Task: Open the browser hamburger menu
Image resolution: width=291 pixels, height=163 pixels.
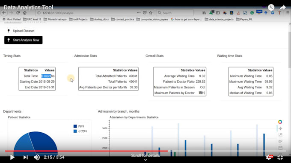Action: coord(288,13)
